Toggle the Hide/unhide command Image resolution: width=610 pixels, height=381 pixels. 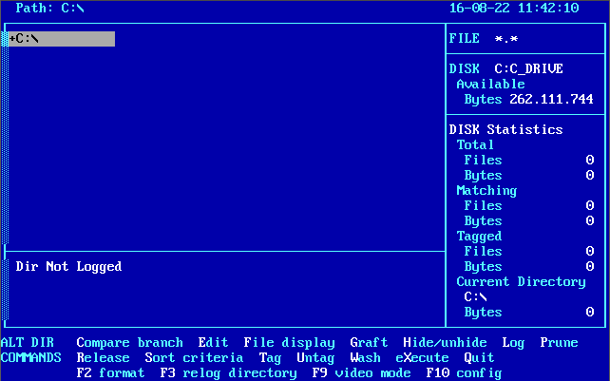pyautogui.click(x=445, y=343)
